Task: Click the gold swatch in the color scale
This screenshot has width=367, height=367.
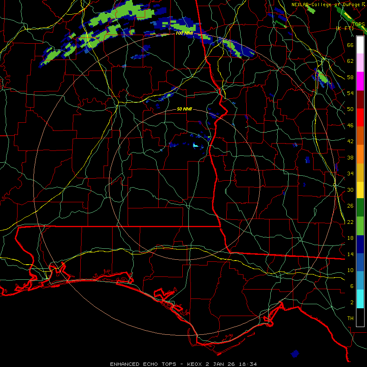Action: click(360, 172)
